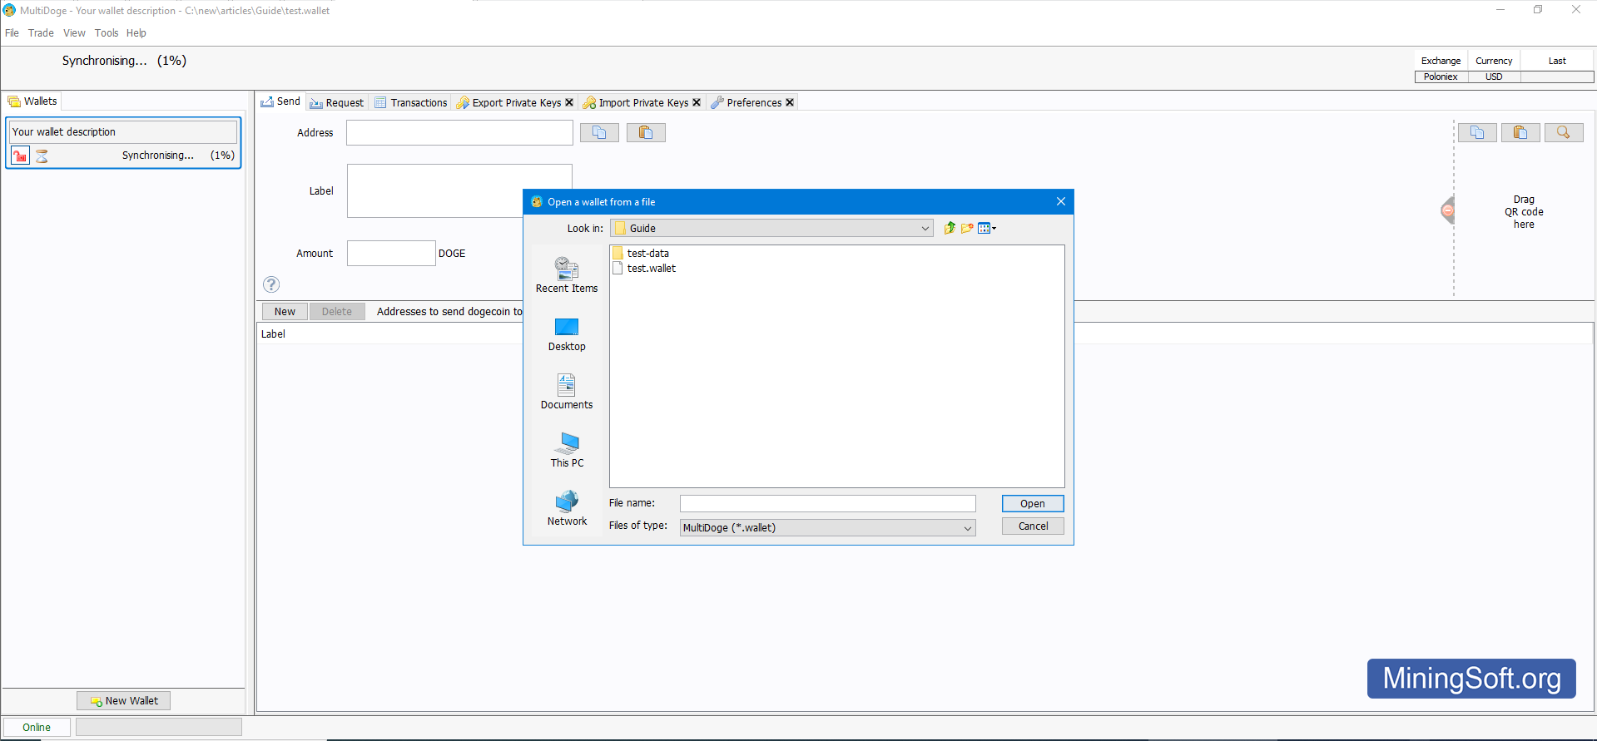Viewport: 1597px width, 741px height.
Task: Jump to This PC location
Action: 567,450
